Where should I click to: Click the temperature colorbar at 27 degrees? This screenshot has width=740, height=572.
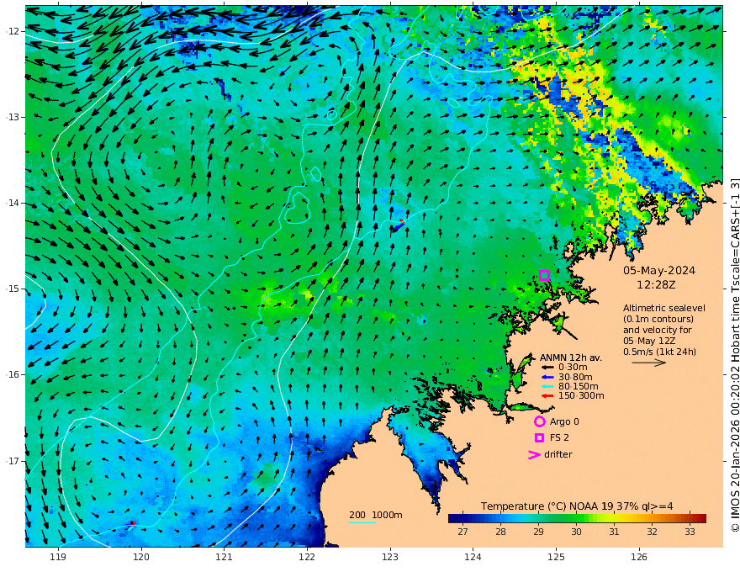(x=462, y=518)
